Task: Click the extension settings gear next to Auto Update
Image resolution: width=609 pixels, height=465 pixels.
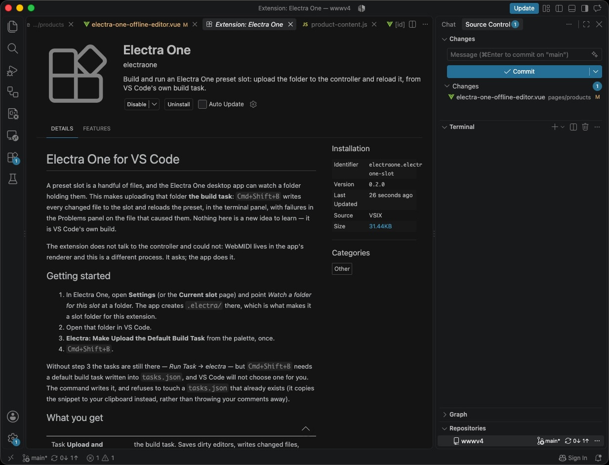Action: (x=253, y=104)
